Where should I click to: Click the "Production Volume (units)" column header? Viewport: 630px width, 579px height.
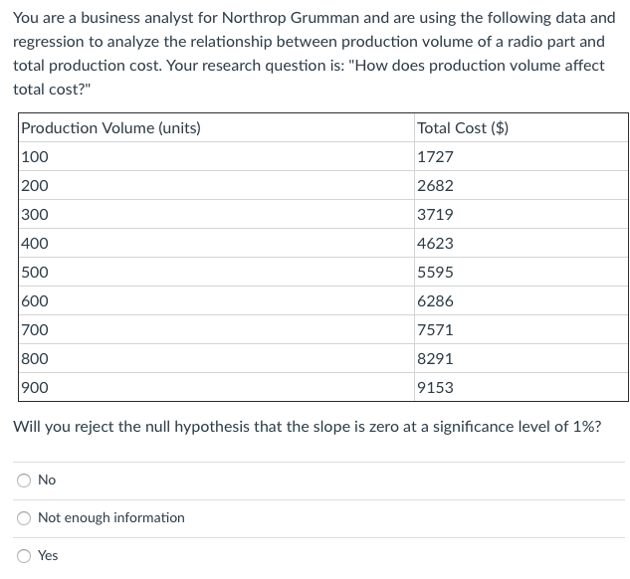tap(110, 128)
